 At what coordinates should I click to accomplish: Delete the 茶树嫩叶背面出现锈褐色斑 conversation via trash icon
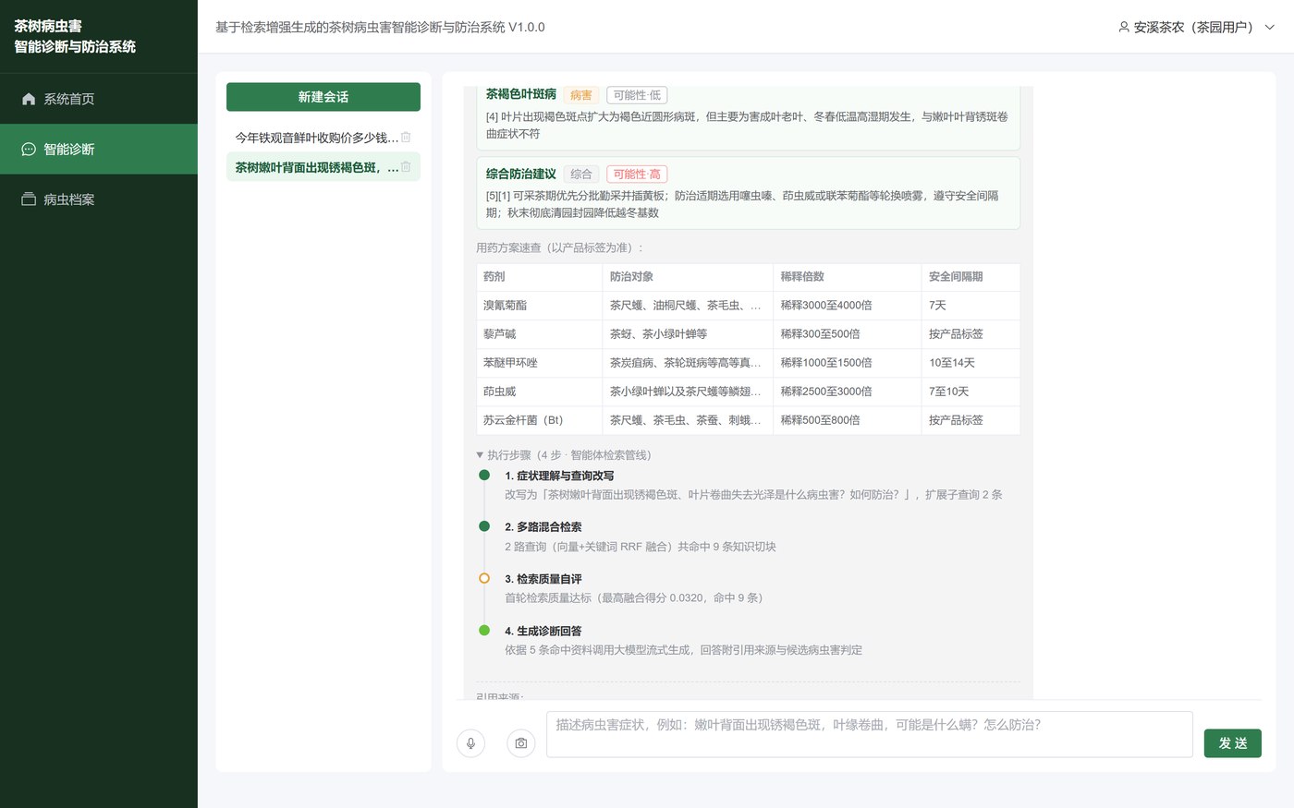[x=406, y=167]
